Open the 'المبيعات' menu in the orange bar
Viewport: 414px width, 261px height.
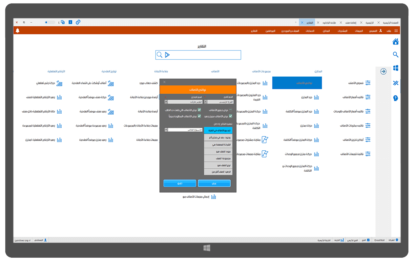[x=360, y=31]
